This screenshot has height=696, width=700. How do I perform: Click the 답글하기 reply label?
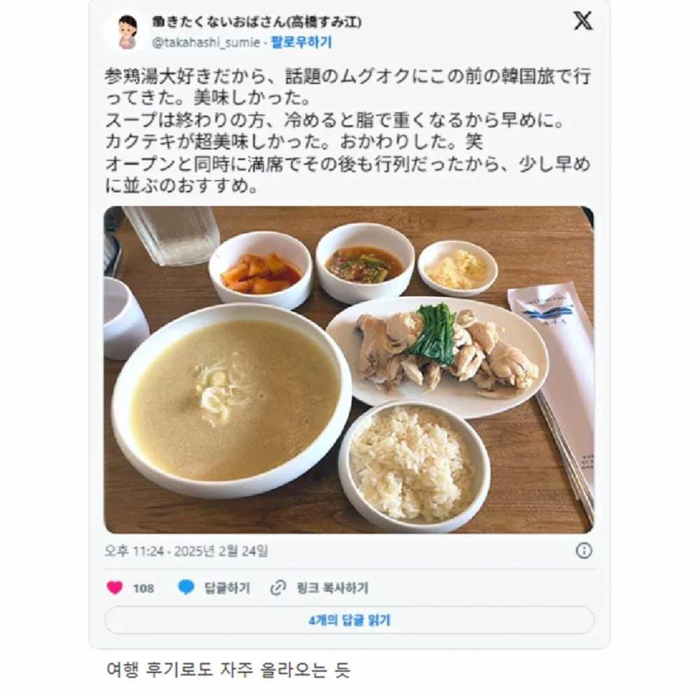(227, 587)
